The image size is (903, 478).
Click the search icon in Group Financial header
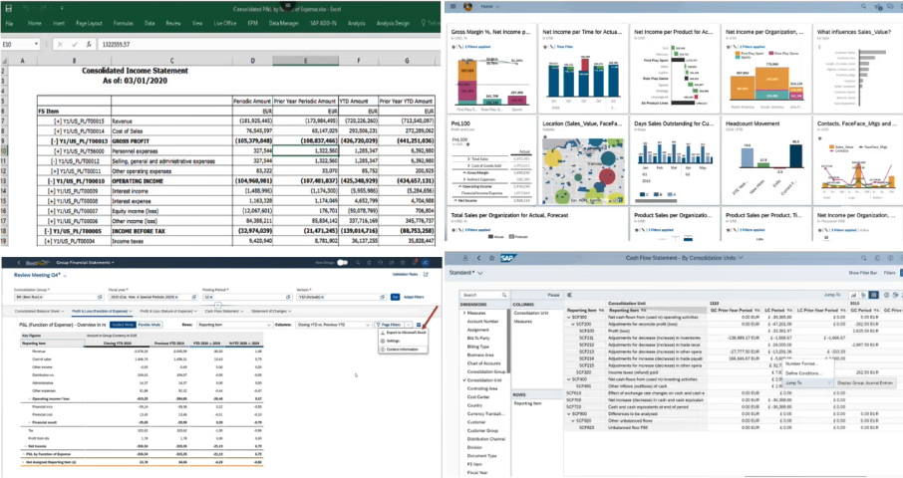click(358, 262)
